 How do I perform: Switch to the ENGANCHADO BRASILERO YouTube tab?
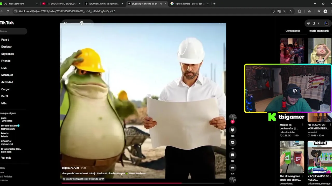click(x=61, y=4)
